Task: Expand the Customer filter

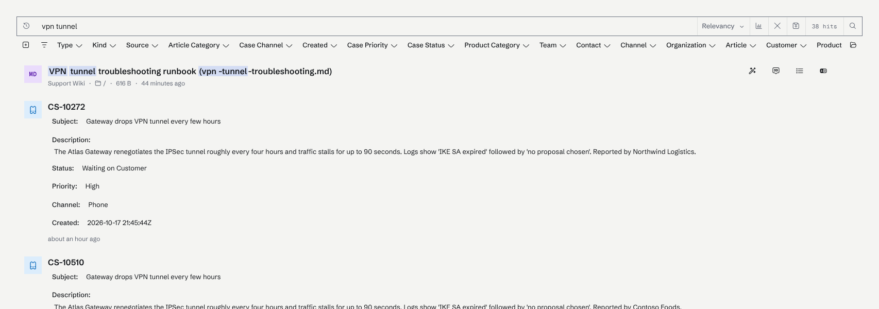Action: tap(786, 45)
